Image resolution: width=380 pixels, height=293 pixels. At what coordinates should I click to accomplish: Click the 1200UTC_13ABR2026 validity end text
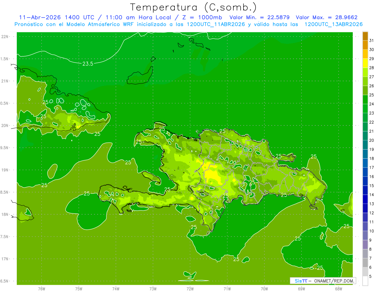333,24
